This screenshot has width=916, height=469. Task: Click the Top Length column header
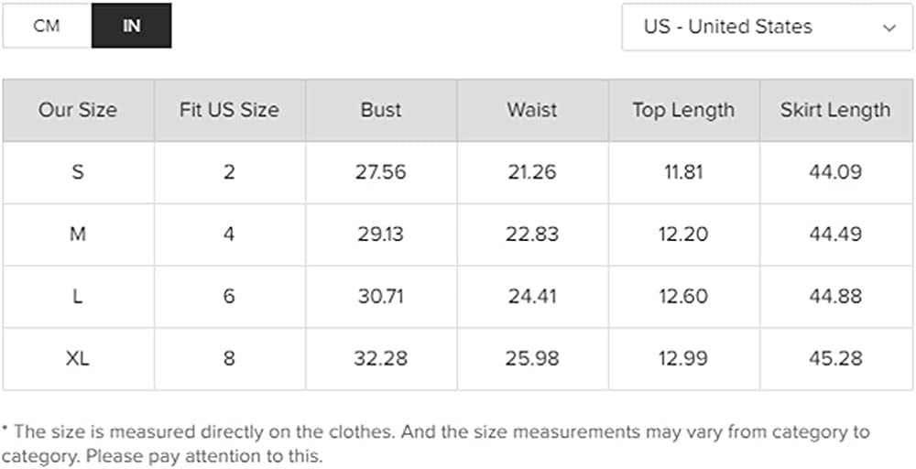(683, 111)
